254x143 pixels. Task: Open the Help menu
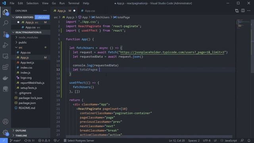click(x=86, y=3)
